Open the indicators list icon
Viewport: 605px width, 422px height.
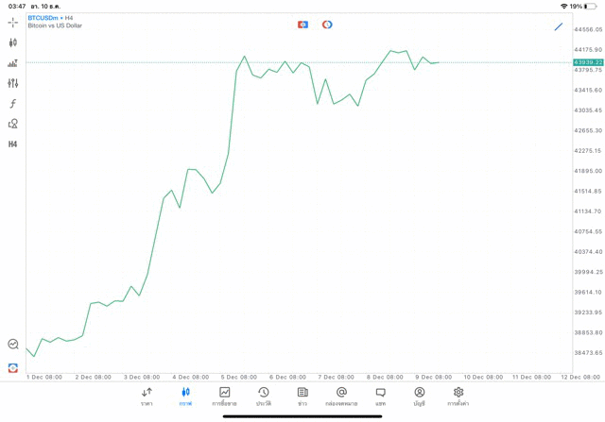[13, 63]
